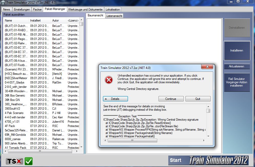
Task: Collapse the Details section
Action: pos(115,99)
